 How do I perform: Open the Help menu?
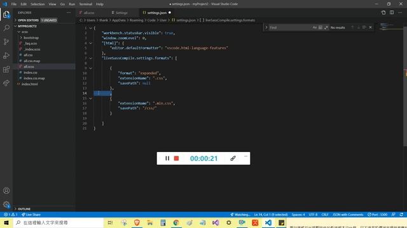(100, 4)
